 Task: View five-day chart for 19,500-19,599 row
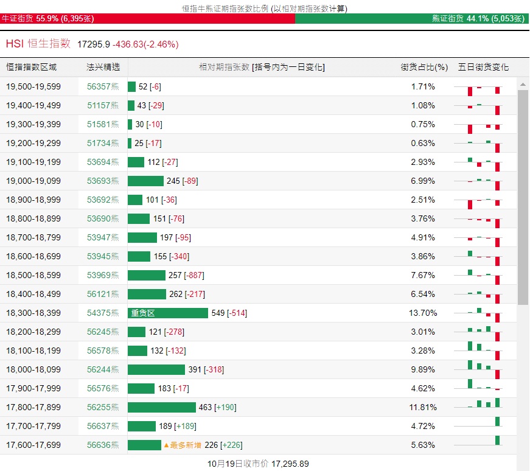coord(484,87)
